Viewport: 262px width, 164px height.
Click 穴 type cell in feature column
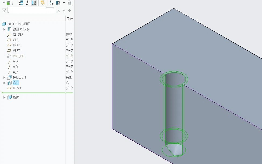[68, 83]
